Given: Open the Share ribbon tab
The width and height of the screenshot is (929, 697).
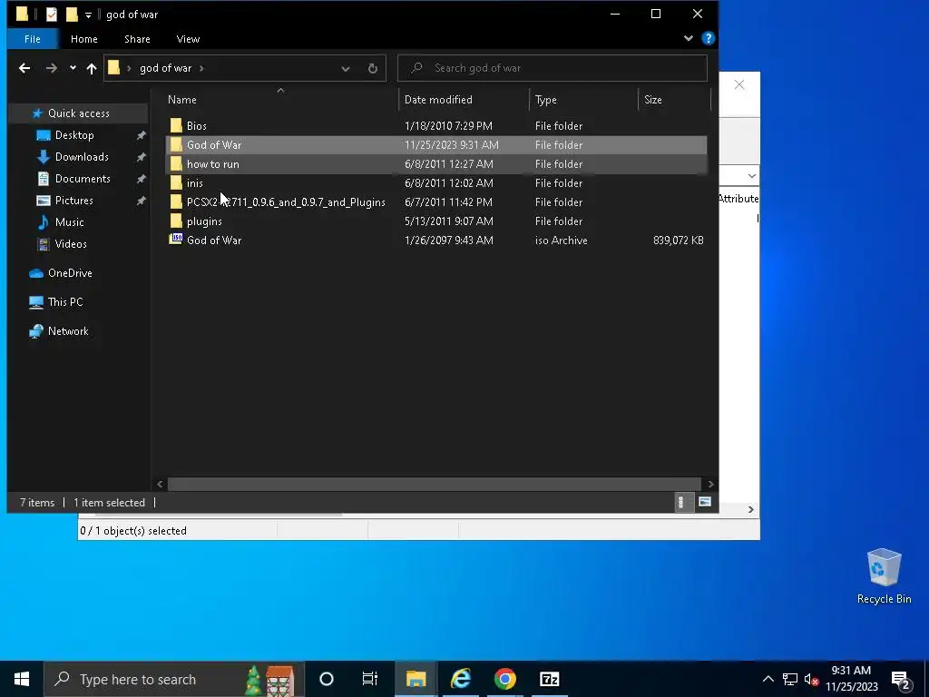Looking at the screenshot, I should point(137,39).
